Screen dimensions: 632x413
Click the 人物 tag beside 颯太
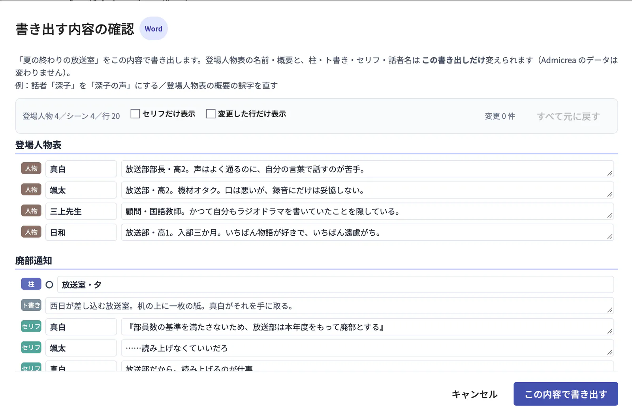click(31, 190)
